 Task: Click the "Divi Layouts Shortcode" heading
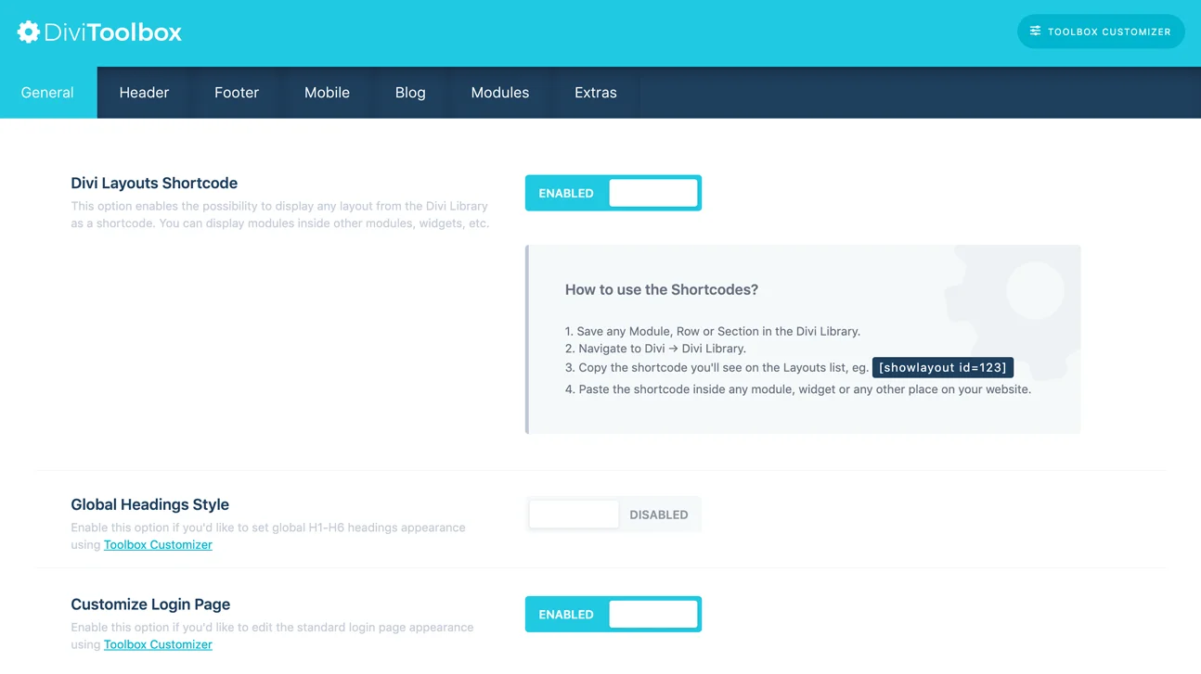154,183
